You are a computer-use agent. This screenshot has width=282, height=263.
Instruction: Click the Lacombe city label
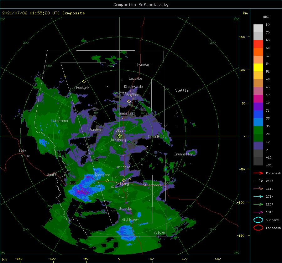[135, 78]
